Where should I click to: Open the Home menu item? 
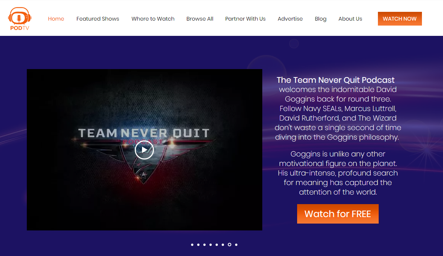(56, 19)
